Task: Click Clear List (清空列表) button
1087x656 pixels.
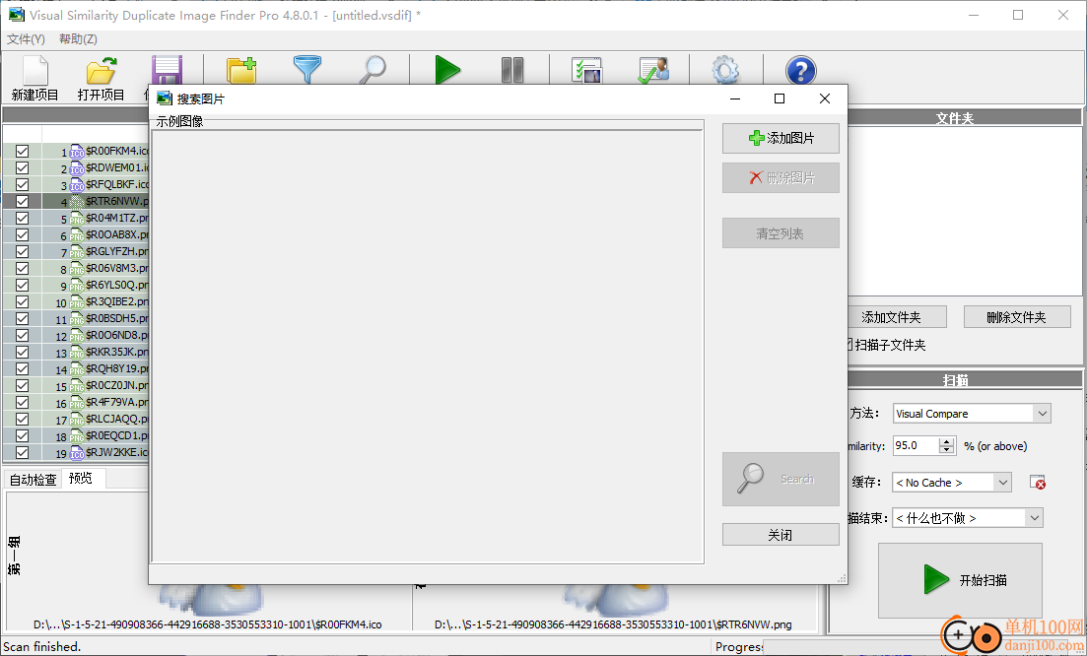Action: pyautogui.click(x=781, y=232)
